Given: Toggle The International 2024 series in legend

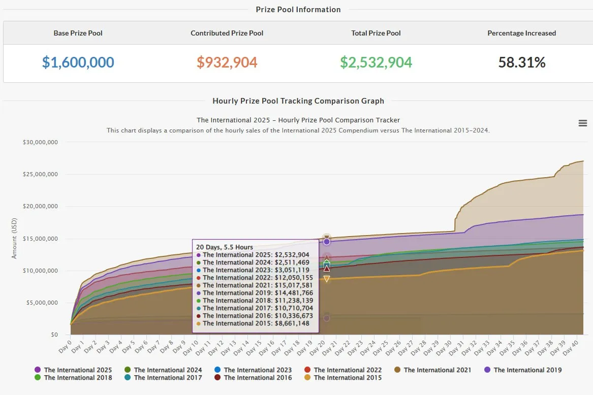Looking at the screenshot, I should (x=163, y=370).
